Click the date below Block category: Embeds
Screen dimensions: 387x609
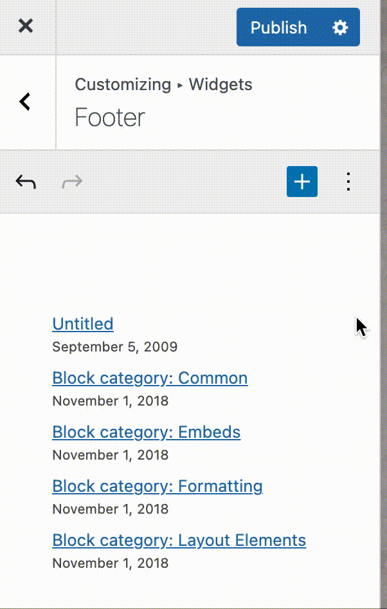111,455
